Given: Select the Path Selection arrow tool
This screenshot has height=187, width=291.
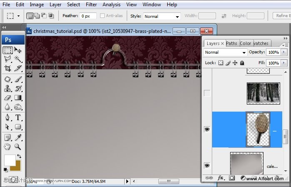Looking at the screenshot, I should click(x=8, y=127).
